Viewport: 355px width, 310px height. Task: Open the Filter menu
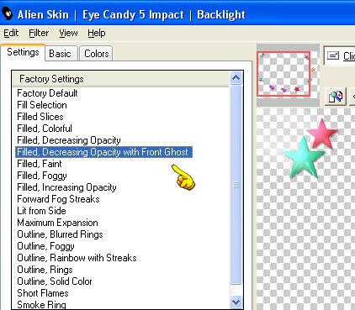tap(39, 33)
